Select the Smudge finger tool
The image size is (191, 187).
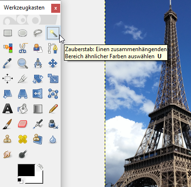pos(8,154)
